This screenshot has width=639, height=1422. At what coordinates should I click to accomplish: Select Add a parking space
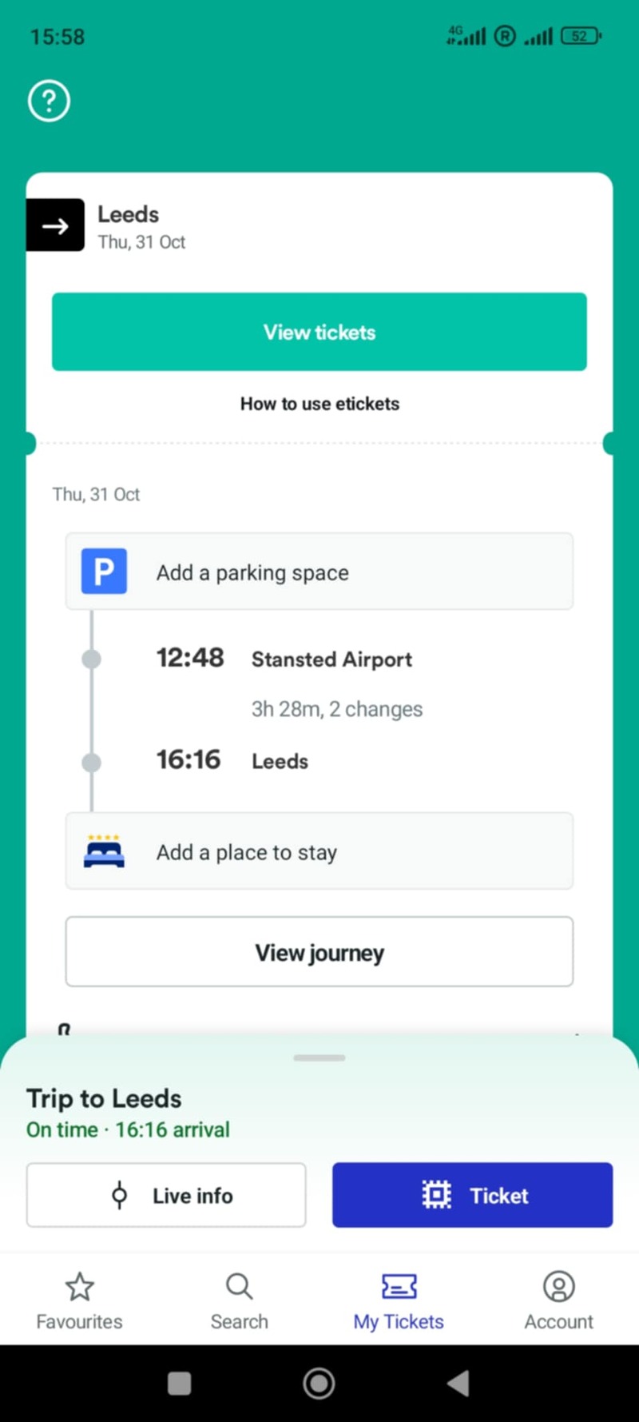[319, 572]
